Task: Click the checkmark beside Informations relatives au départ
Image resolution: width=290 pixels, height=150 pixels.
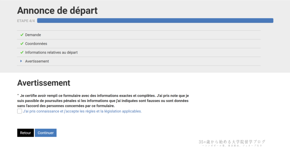Action: coord(22,52)
